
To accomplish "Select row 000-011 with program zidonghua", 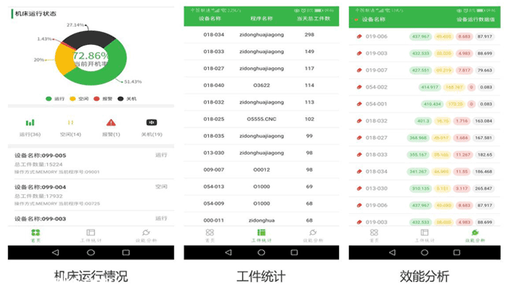I will (x=261, y=220).
